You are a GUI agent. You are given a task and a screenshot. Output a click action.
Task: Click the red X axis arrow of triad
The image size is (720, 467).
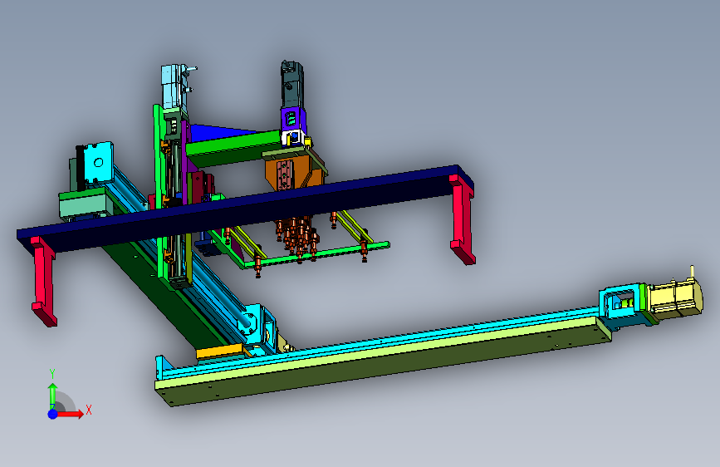pos(70,414)
